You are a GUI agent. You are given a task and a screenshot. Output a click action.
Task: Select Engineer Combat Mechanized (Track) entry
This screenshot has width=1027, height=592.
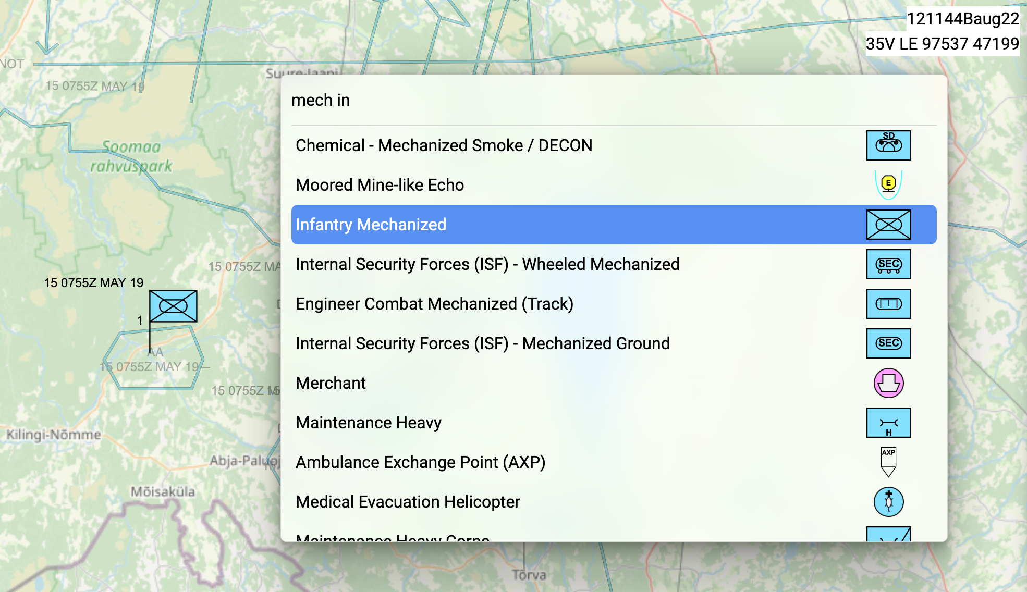(x=434, y=304)
